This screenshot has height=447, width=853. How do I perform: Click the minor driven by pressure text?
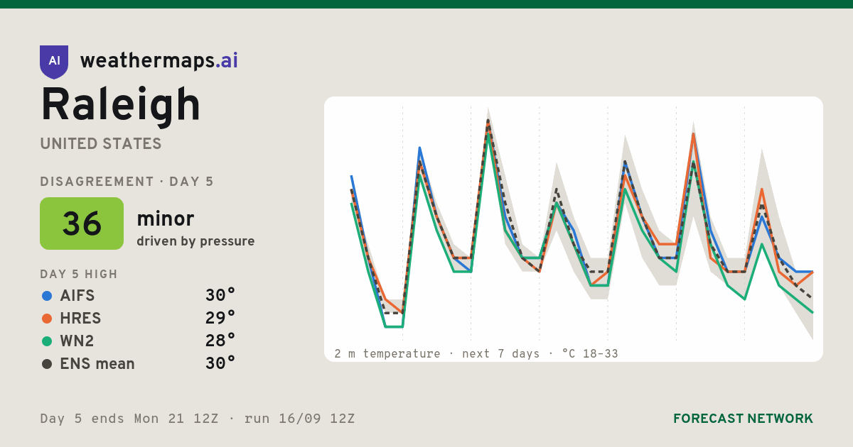point(195,229)
